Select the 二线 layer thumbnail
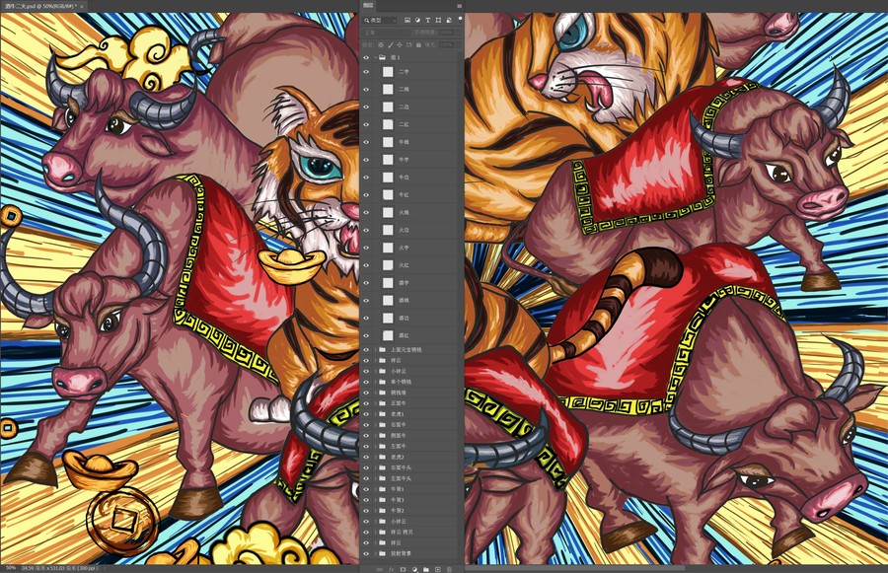888x573 pixels. [x=388, y=90]
